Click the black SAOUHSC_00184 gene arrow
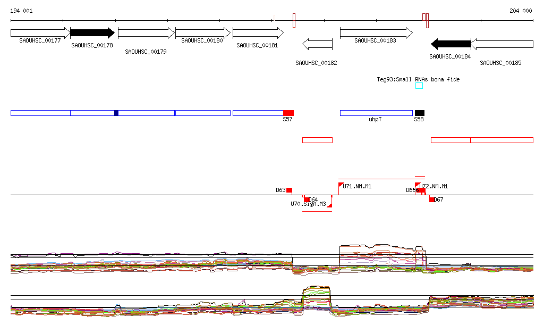This screenshot has width=544, height=325. [450, 44]
